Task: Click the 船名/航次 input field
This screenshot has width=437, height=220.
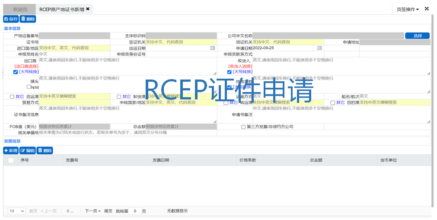Action: [x=395, y=96]
